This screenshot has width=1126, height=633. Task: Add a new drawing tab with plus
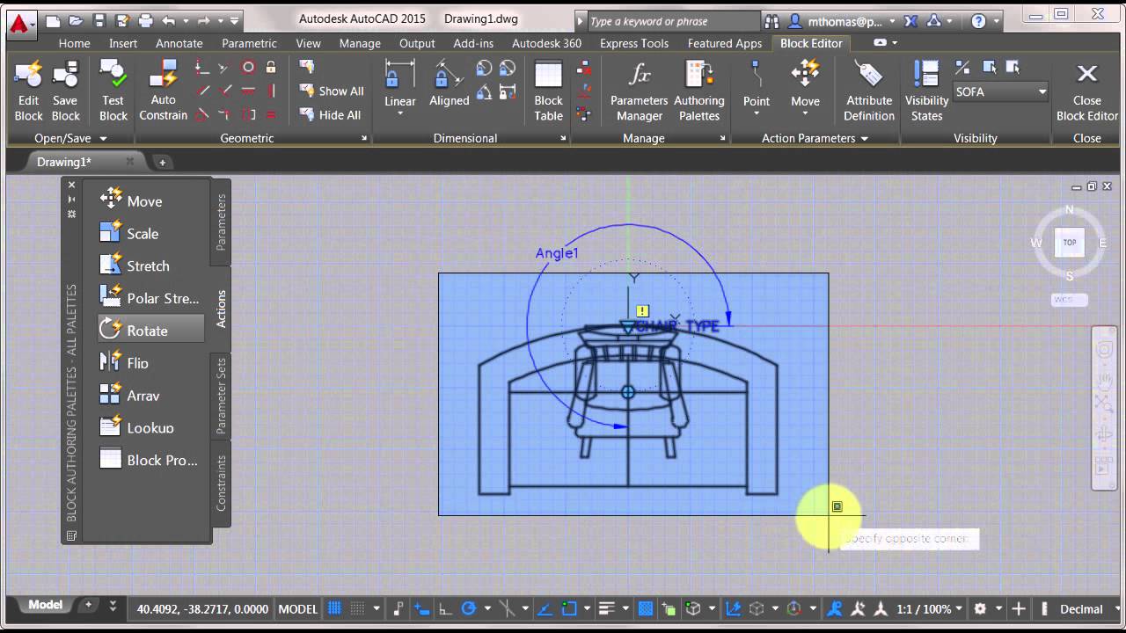coord(162,162)
